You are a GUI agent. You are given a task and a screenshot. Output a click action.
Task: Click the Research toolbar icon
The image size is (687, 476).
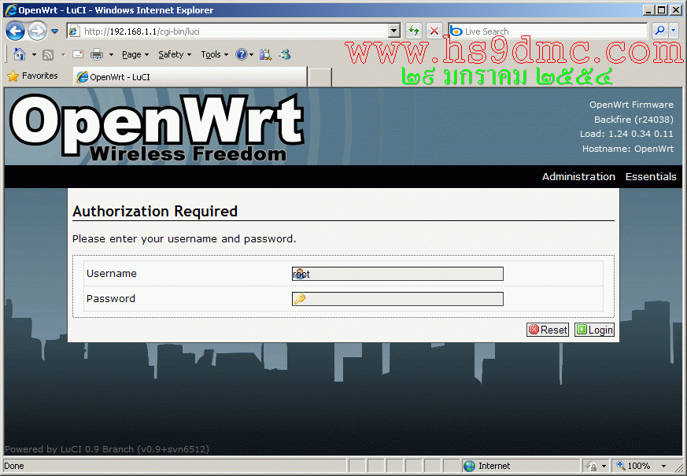(x=265, y=54)
